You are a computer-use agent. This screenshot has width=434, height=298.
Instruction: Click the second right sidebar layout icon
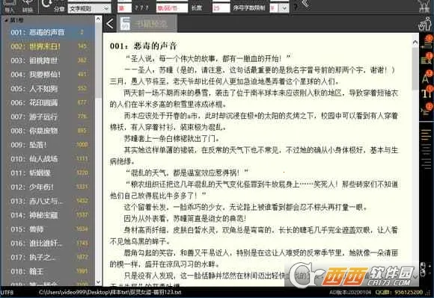pos(427,59)
